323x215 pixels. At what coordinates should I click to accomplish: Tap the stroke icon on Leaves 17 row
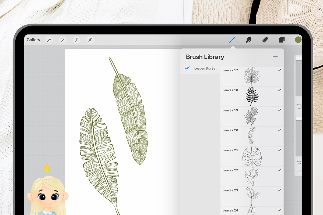[280, 70]
